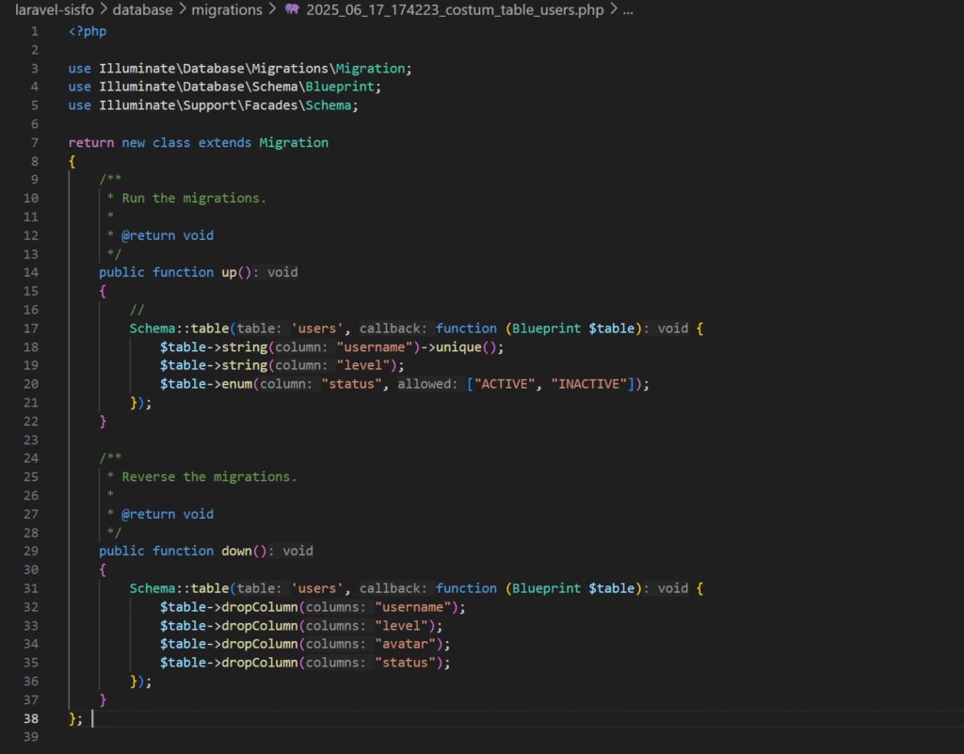This screenshot has width=964, height=754.
Task: Click Schema in the line 5 use statement
Action: [331, 105]
